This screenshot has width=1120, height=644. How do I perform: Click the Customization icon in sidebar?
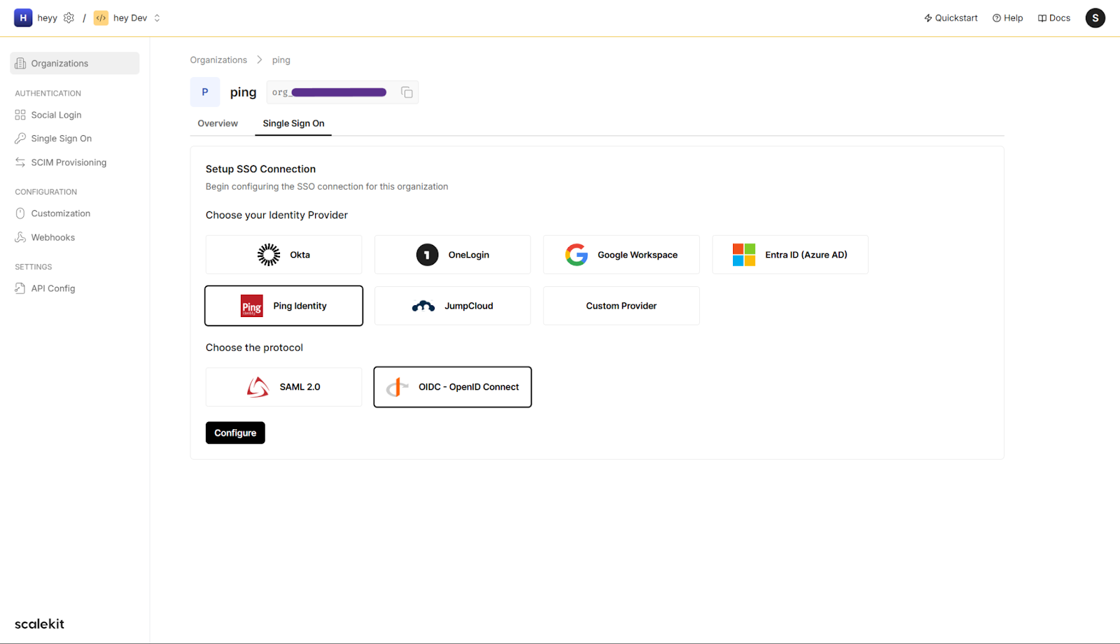click(20, 213)
